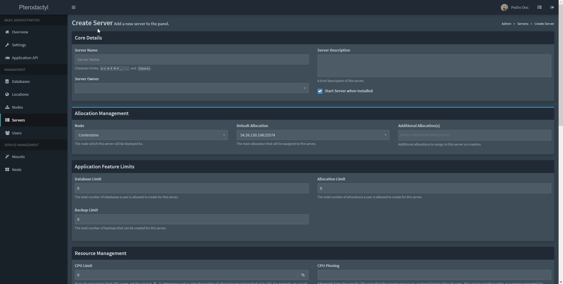Viewport: 563px width, 284px height.
Task: Click the Pterodactyl logo link
Action: pos(34,7)
